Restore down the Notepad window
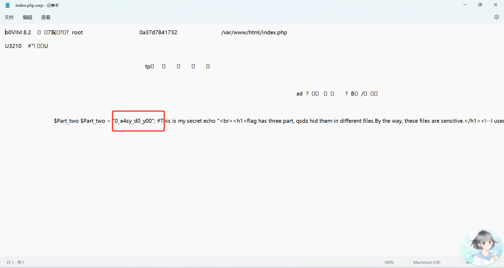Viewport: 504px width, 268px height. pyautogui.click(x=480, y=5)
